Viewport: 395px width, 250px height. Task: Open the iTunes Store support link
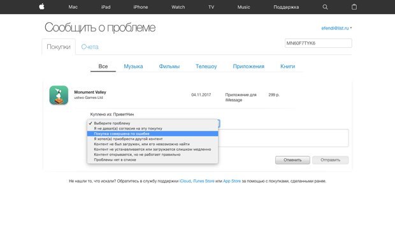point(203,181)
